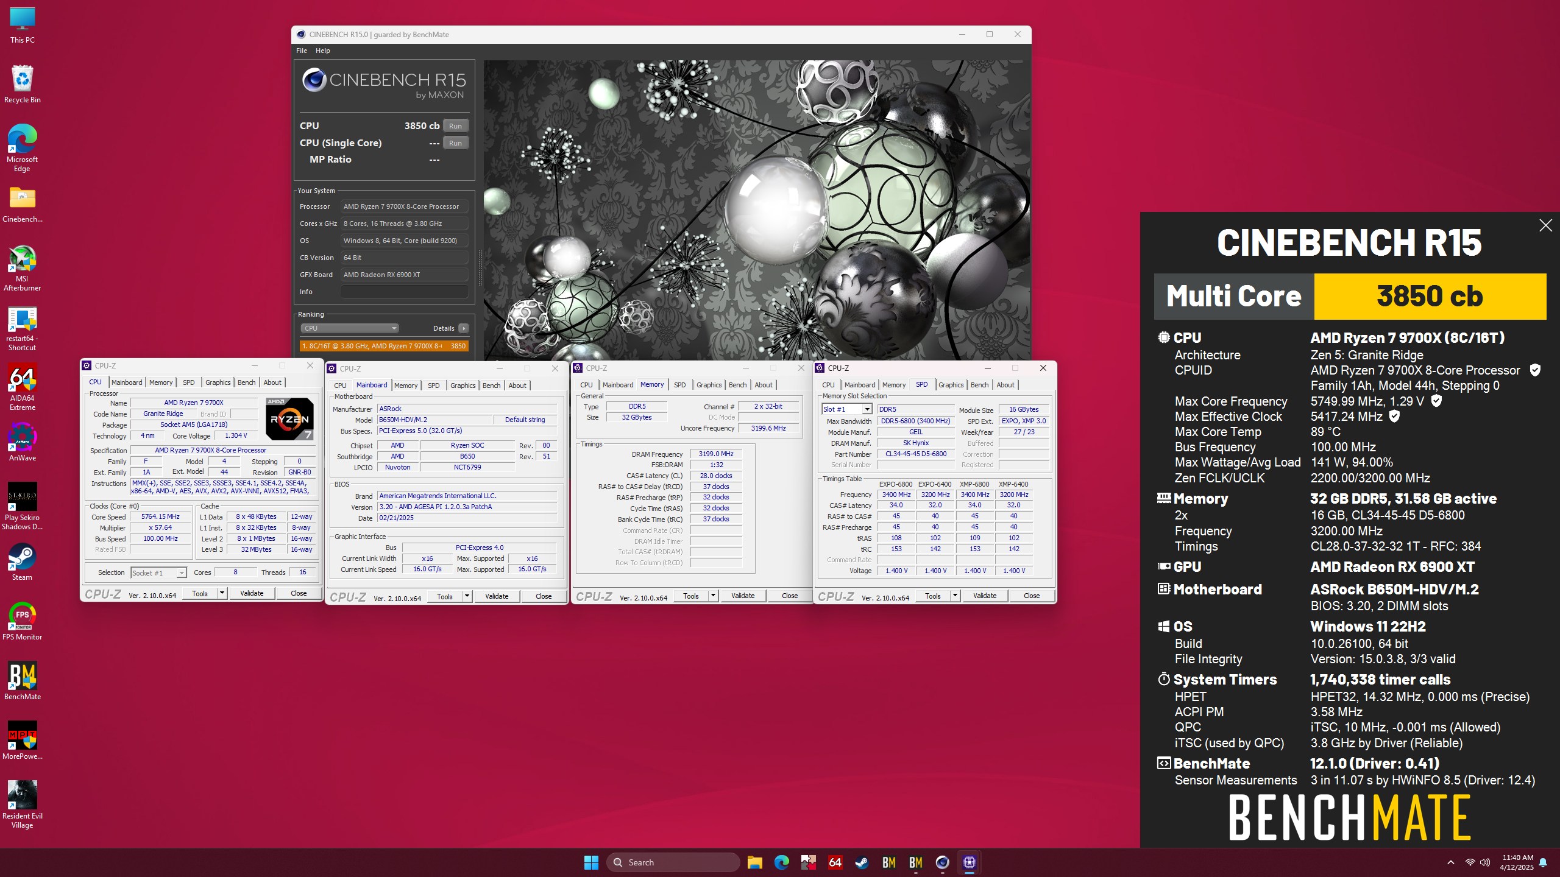Open notification bell in taskbar
The width and height of the screenshot is (1560, 877).
[1543, 862]
